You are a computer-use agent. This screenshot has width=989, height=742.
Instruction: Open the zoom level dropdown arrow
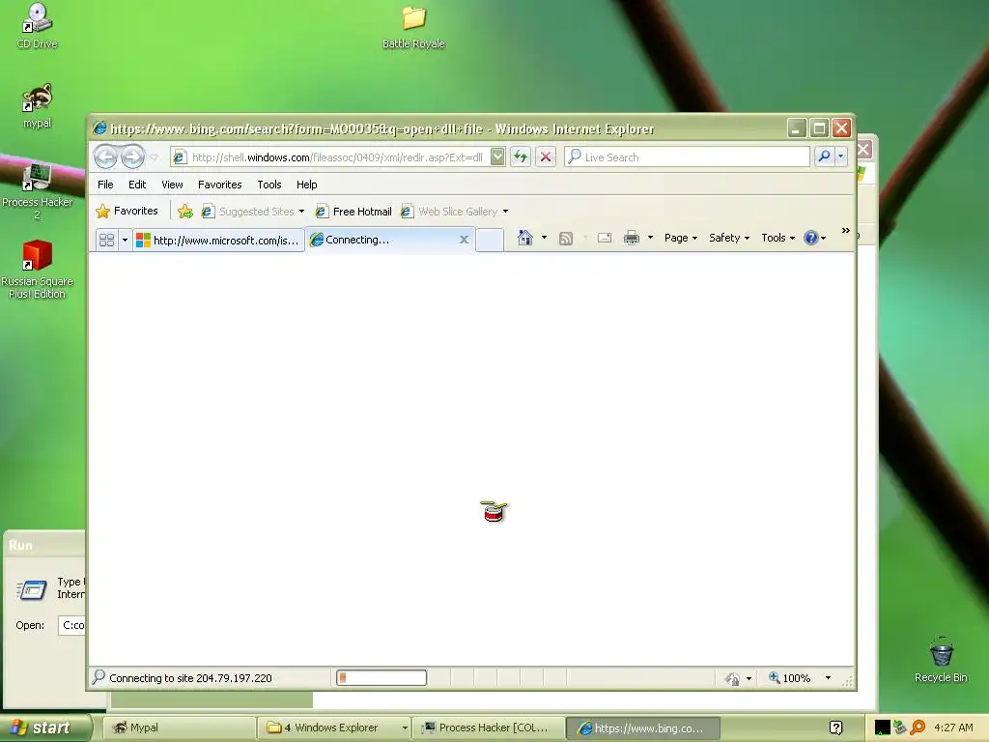pyautogui.click(x=828, y=678)
